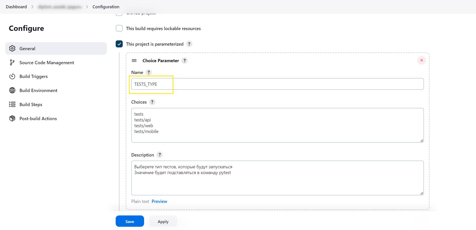Open the blurred project name breadcrumb

[60, 7]
